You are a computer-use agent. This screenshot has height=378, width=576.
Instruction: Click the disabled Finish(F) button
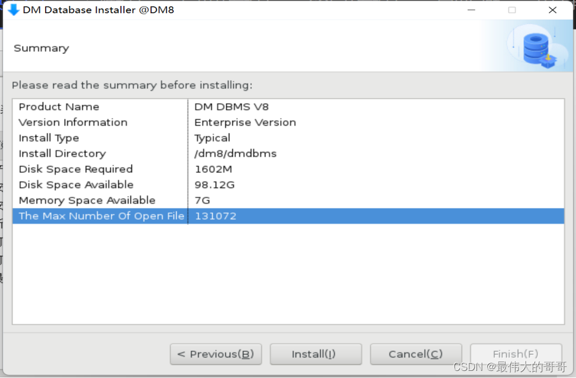click(516, 354)
